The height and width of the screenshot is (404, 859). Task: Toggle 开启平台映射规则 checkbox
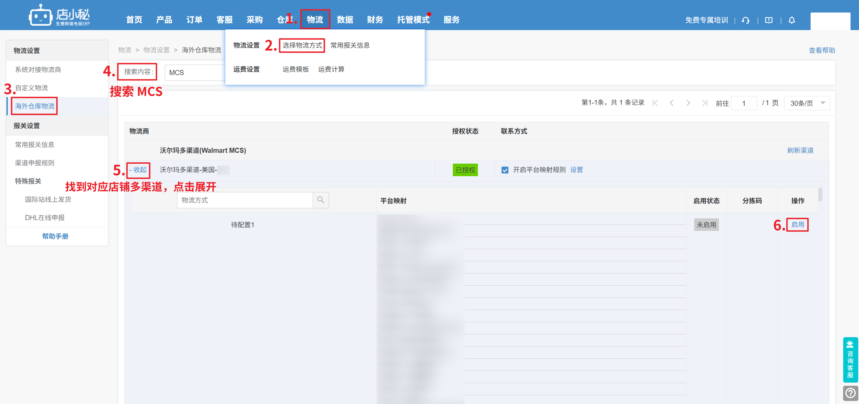(505, 170)
